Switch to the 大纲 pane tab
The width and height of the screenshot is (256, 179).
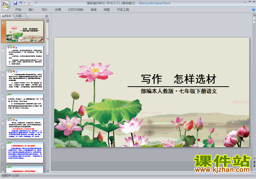18,16
